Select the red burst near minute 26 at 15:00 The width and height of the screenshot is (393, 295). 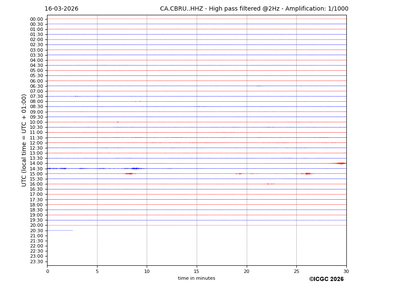click(307, 173)
